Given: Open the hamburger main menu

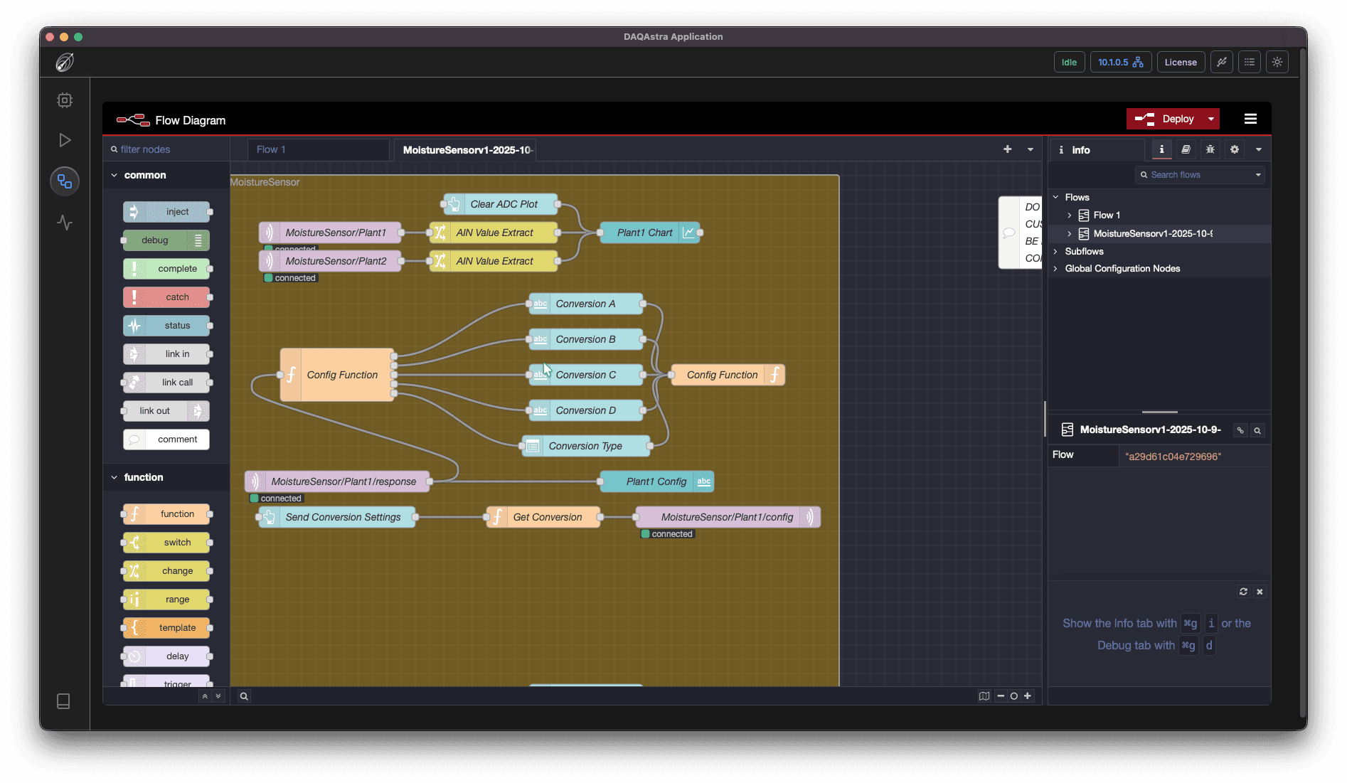Looking at the screenshot, I should point(1250,119).
